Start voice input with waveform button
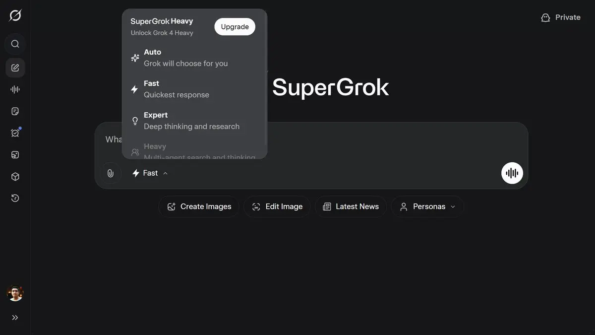 (512, 173)
